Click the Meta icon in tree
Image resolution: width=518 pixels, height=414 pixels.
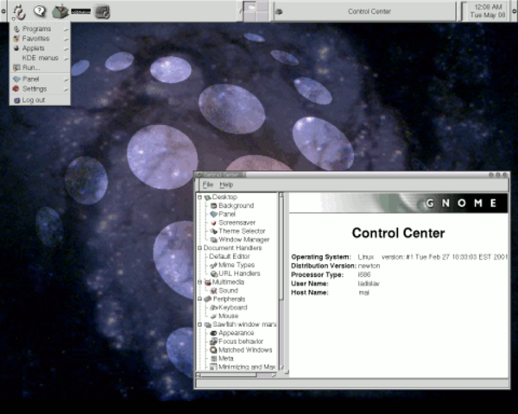point(214,359)
